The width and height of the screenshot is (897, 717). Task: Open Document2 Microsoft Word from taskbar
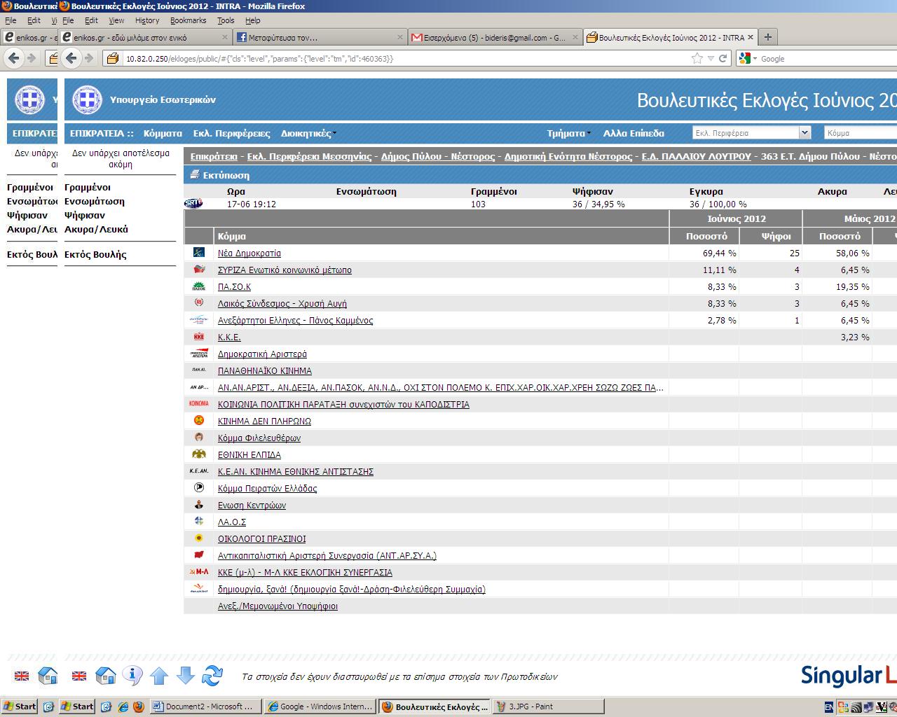[206, 706]
